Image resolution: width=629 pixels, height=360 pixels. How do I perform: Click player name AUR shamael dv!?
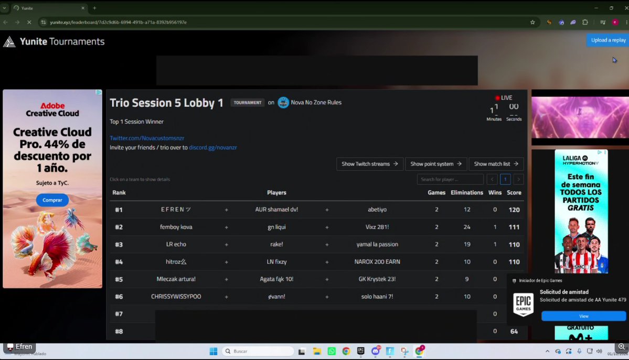pyautogui.click(x=276, y=210)
